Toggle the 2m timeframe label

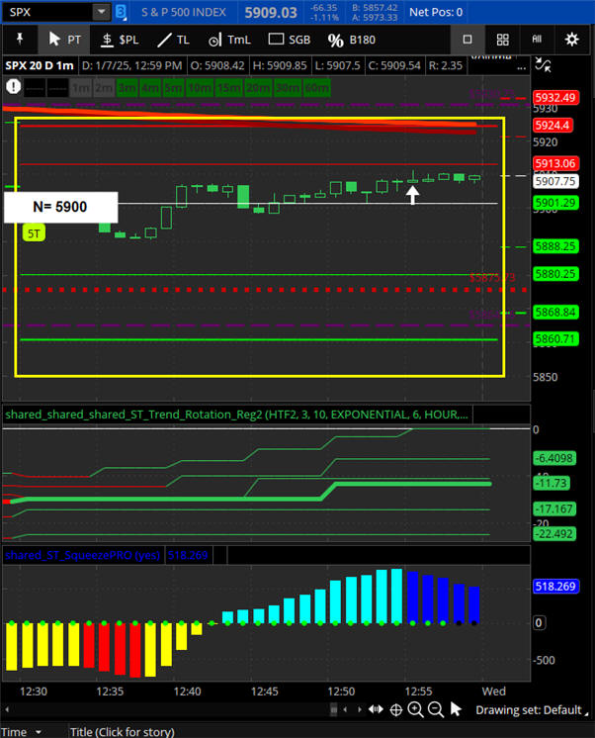click(x=104, y=88)
